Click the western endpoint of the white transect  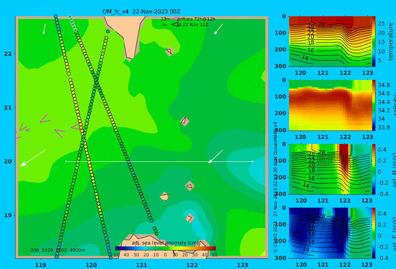pos(66,161)
